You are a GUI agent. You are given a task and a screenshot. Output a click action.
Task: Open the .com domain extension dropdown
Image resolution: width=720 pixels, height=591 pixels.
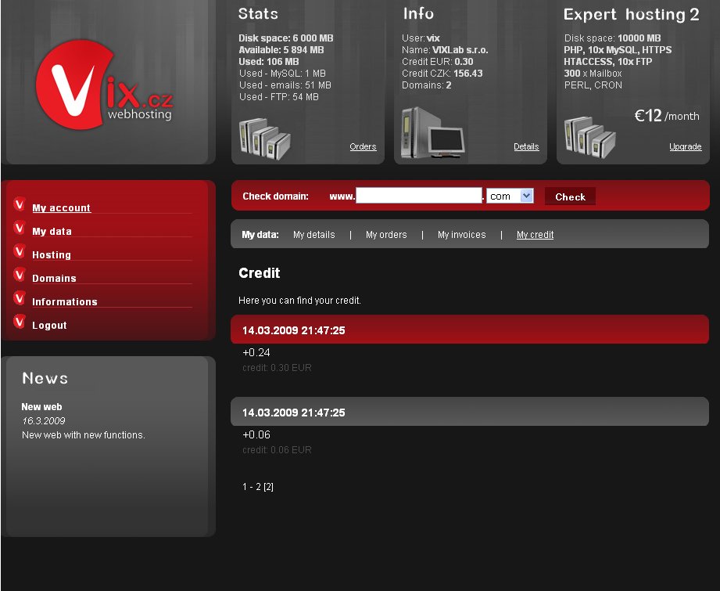tap(510, 196)
